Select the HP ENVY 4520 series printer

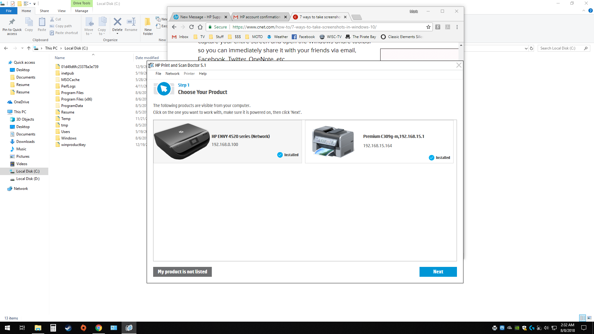tap(227, 142)
